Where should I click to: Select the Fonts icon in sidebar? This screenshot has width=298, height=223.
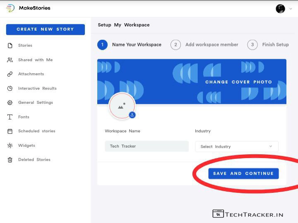10,117
